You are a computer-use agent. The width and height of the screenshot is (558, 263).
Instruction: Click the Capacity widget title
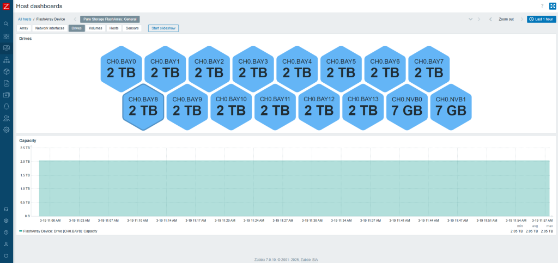tap(27, 140)
